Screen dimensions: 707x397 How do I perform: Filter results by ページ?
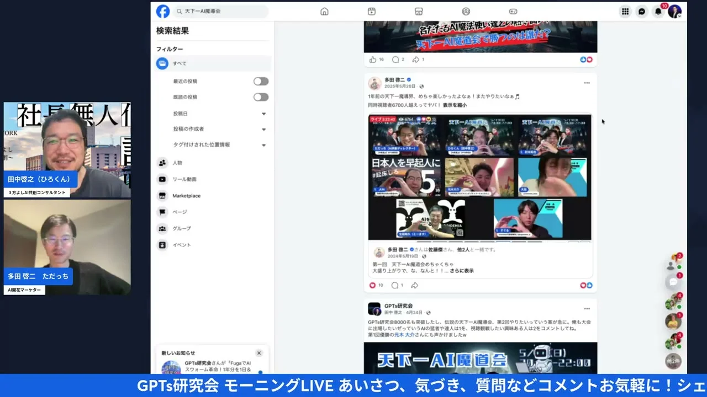tap(213, 212)
